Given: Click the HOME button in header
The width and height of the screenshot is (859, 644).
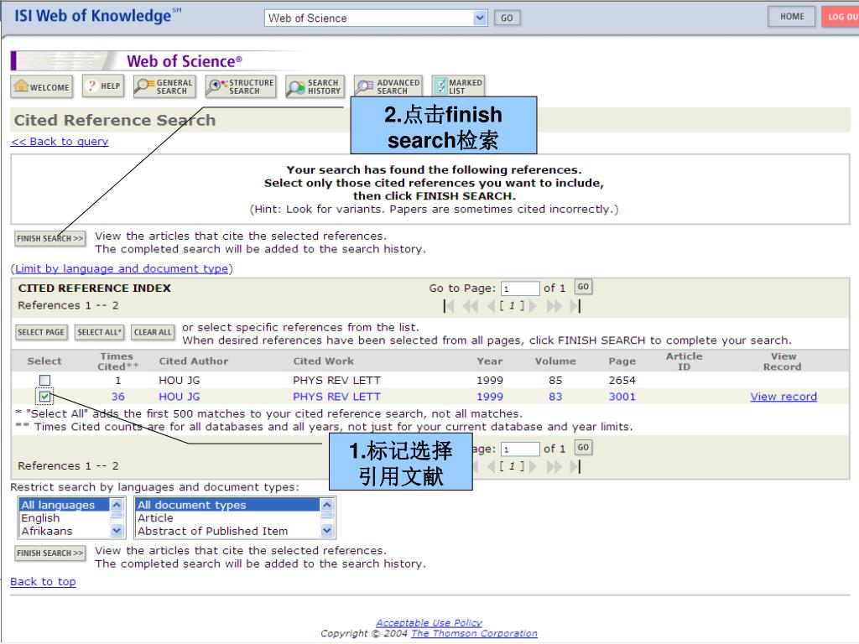Looking at the screenshot, I should click(x=791, y=17).
